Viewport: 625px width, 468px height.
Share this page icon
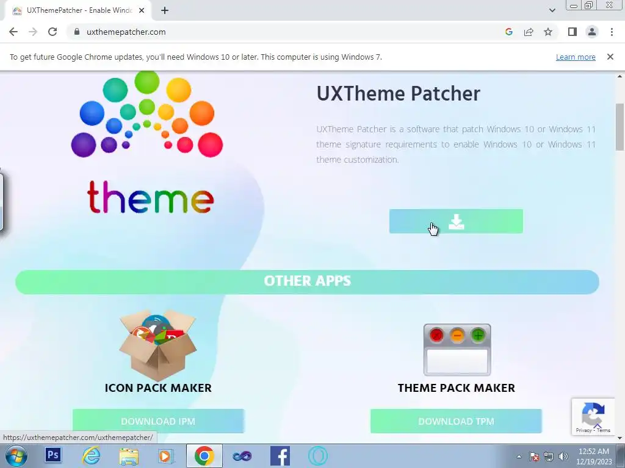tap(529, 32)
